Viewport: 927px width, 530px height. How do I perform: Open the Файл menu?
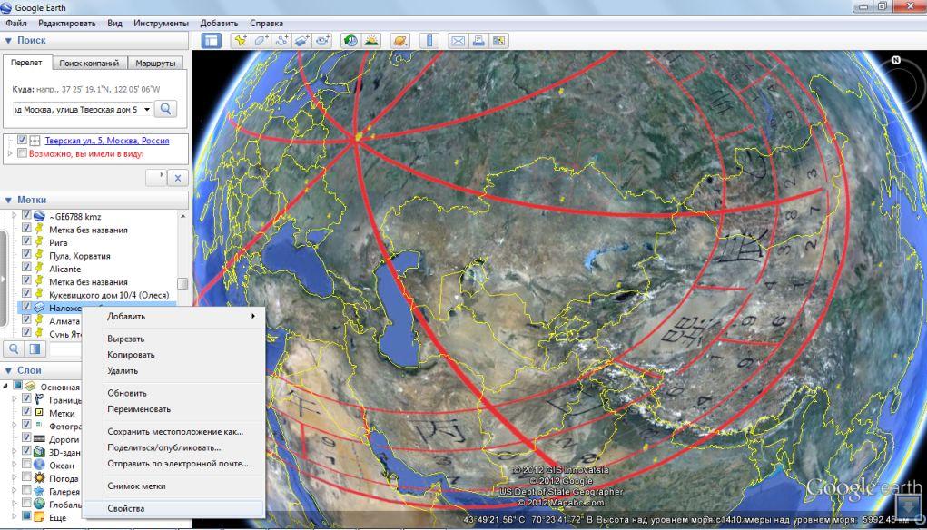coord(16,23)
